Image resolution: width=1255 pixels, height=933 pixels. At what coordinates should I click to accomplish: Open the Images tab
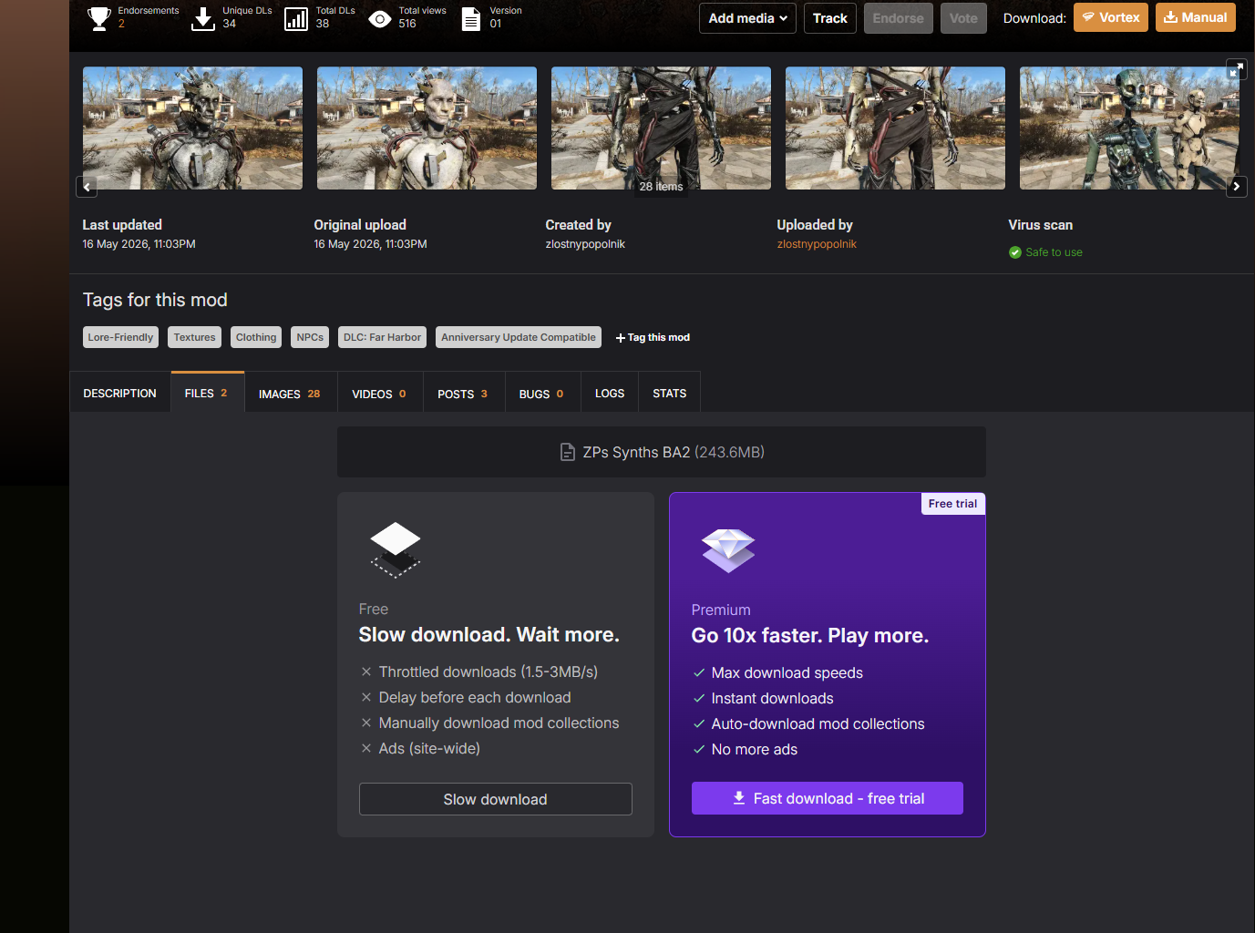click(290, 394)
